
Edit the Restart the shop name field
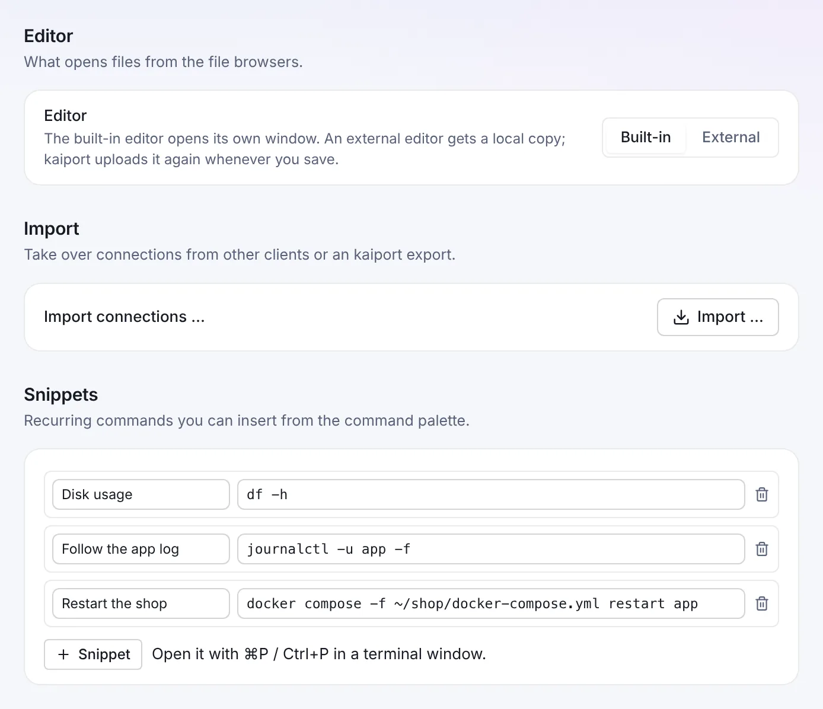(x=141, y=603)
